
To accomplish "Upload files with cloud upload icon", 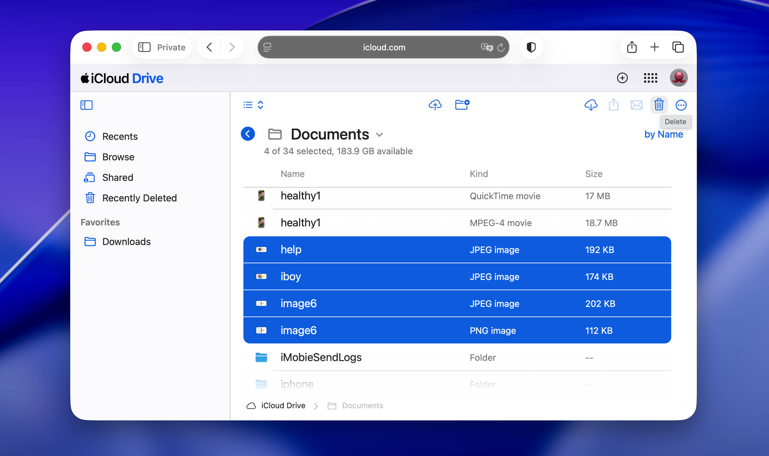I will click(x=435, y=105).
